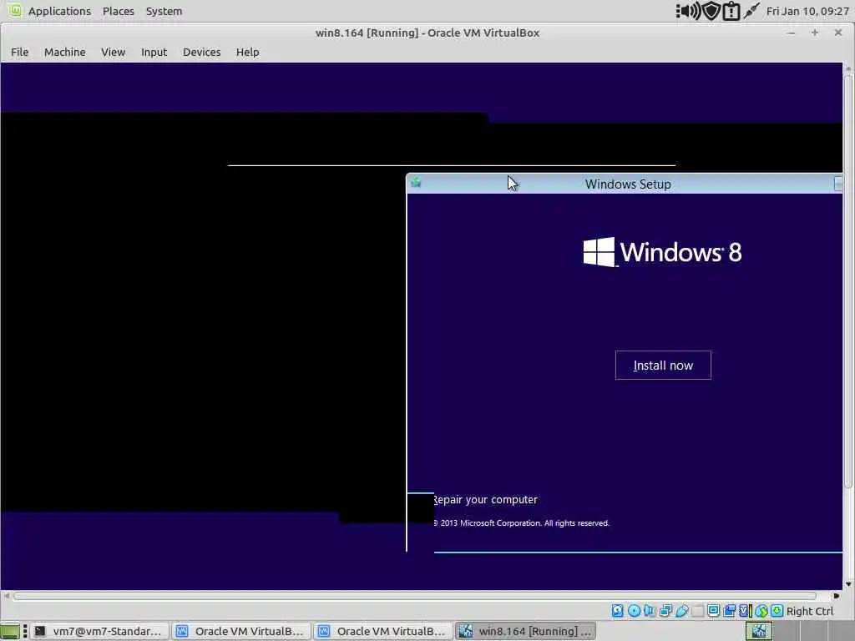Click the hard disk activity status icon

tap(618, 611)
